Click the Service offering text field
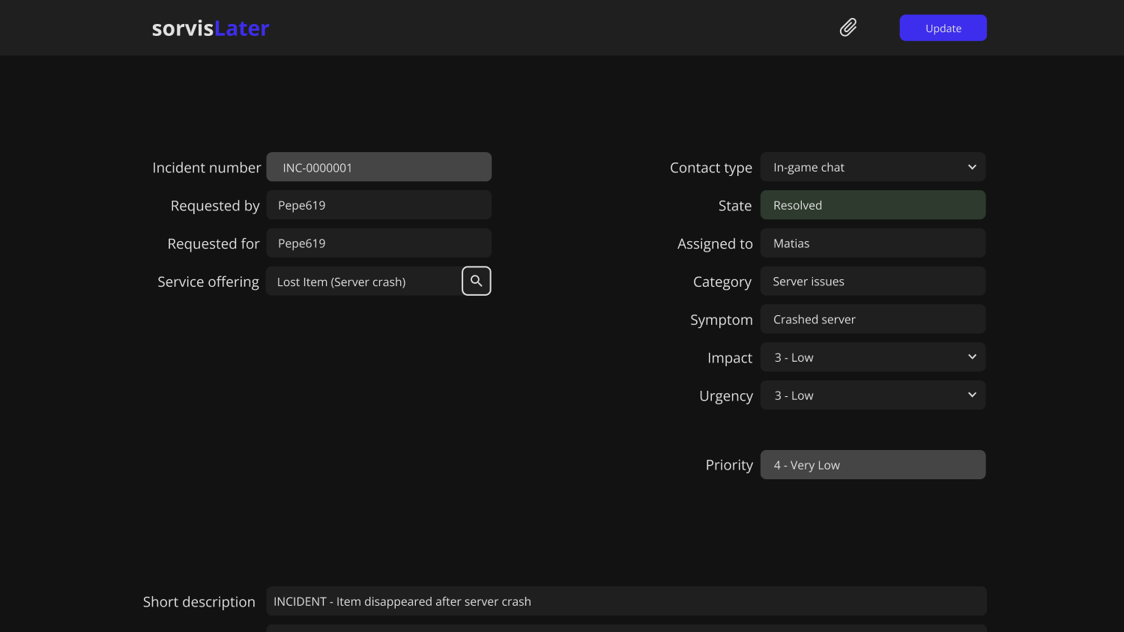 (364, 281)
